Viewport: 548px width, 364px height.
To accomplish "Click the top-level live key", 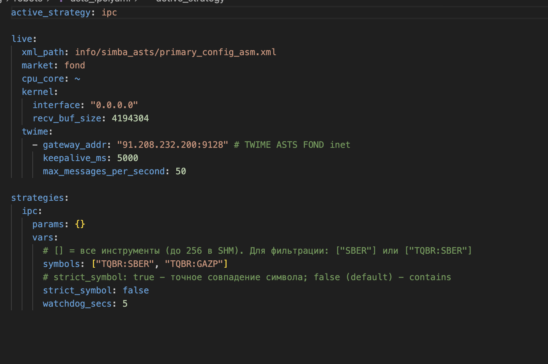I will (22, 39).
